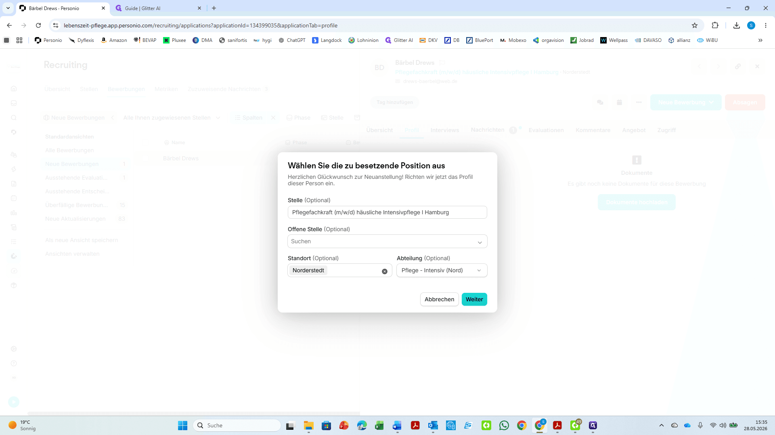Click the Standort field with Norderstedt

click(x=339, y=270)
